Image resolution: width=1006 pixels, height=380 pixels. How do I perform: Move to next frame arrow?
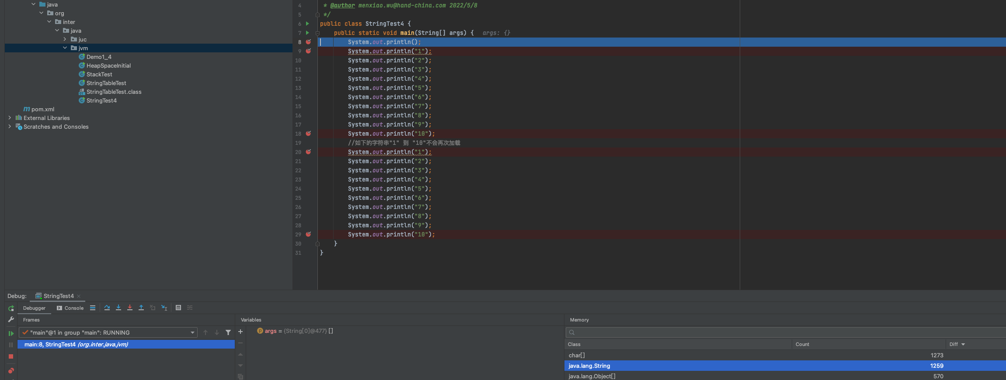tap(217, 332)
